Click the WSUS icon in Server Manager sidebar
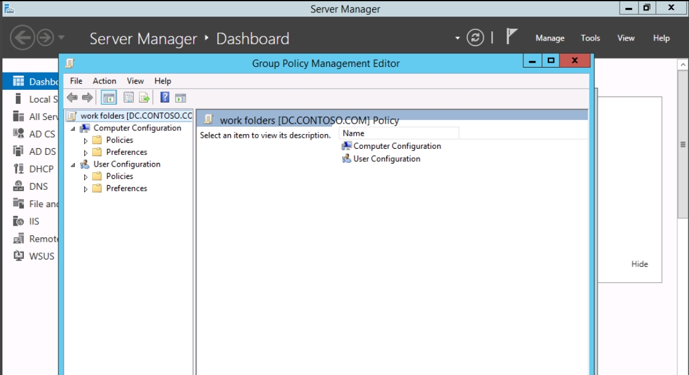Image resolution: width=689 pixels, height=375 pixels. [x=18, y=256]
